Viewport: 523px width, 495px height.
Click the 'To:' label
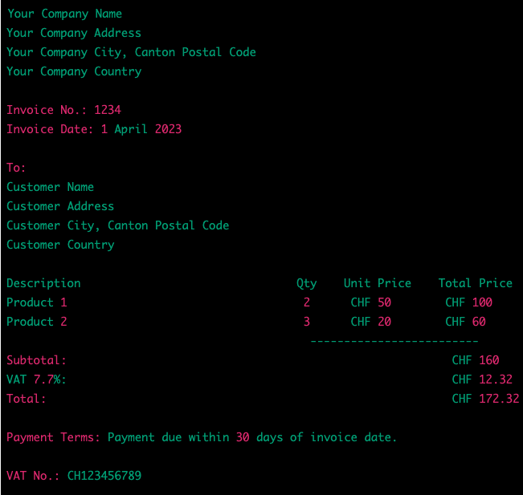(17, 168)
